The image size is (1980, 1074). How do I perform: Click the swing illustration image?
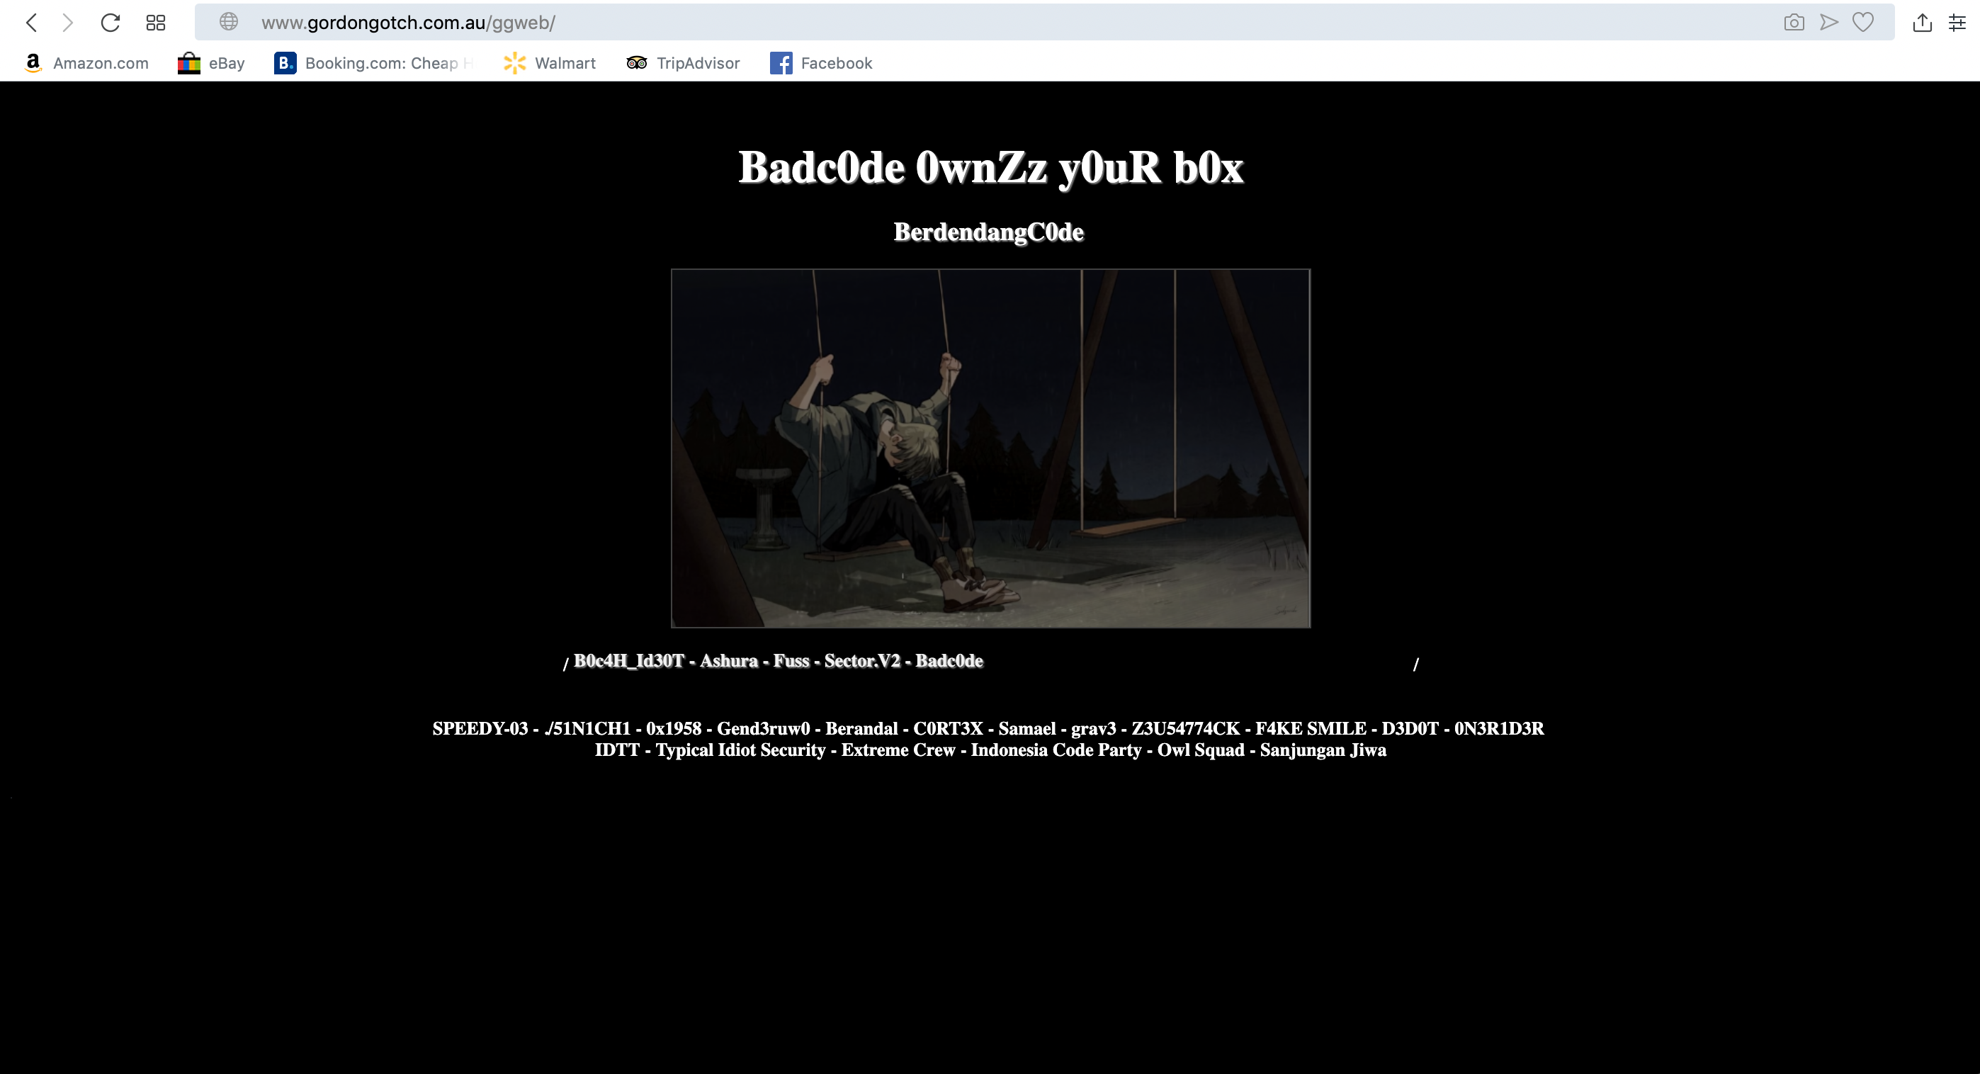[x=990, y=448]
